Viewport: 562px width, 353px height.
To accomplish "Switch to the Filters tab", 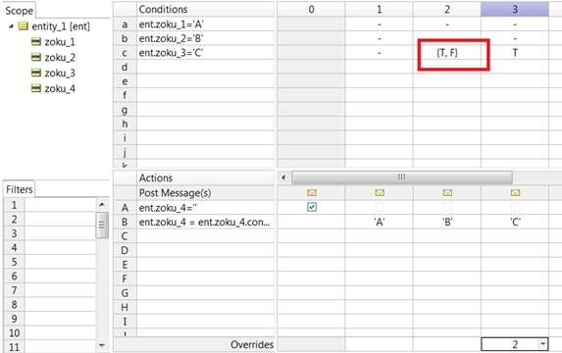I will pyautogui.click(x=19, y=189).
